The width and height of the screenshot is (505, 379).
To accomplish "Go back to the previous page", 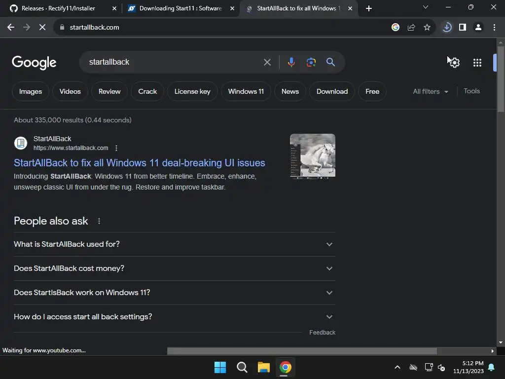I will coord(11,28).
